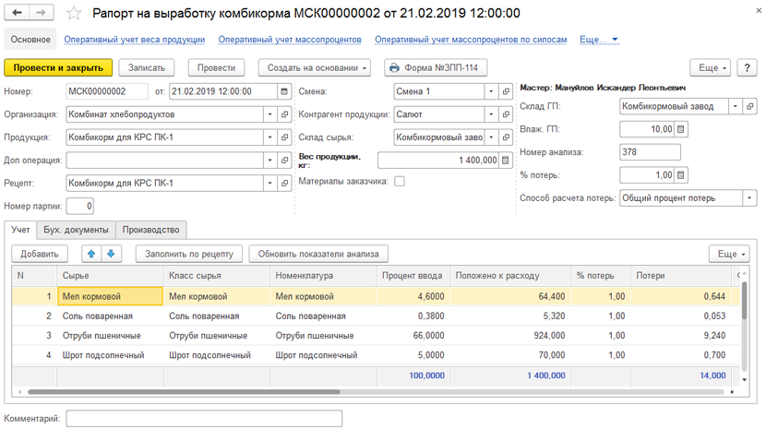Switch to the Основное section
Image resolution: width=766 pixels, height=429 pixels.
[x=30, y=40]
